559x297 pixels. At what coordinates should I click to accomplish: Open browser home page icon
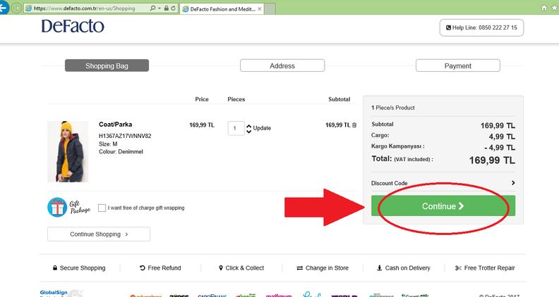(543, 8)
